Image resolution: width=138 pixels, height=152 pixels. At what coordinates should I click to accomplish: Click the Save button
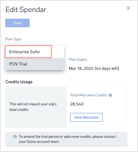[x=17, y=23]
